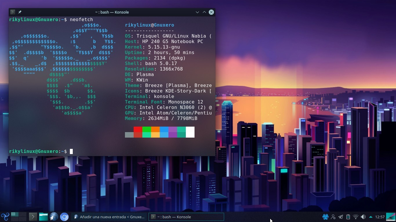The image size is (396, 222).
Task: Click the 'Shell: bash 5.0.17' line
Action: (151, 64)
